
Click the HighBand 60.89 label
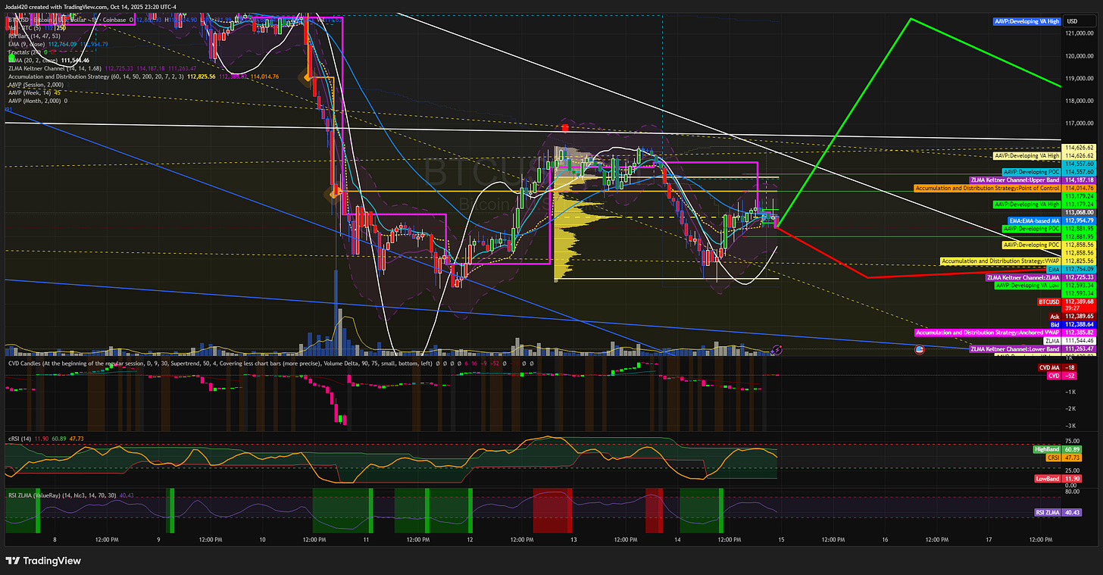point(1058,449)
